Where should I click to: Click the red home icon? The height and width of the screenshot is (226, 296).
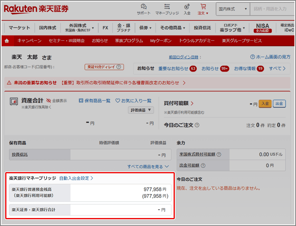pos(7,41)
